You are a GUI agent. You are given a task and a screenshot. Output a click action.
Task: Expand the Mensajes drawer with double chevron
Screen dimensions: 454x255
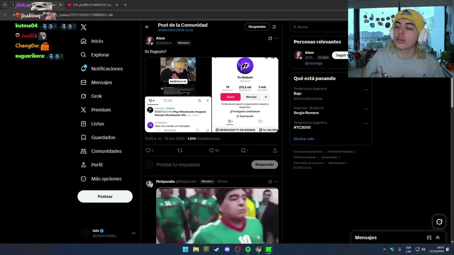(x=438, y=238)
